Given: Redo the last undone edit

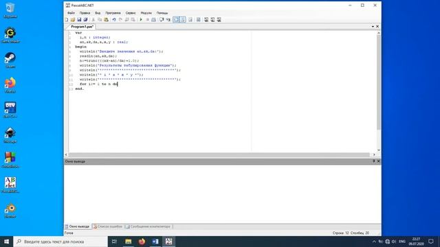Looking at the screenshot, I should pyautogui.click(x=120, y=20).
